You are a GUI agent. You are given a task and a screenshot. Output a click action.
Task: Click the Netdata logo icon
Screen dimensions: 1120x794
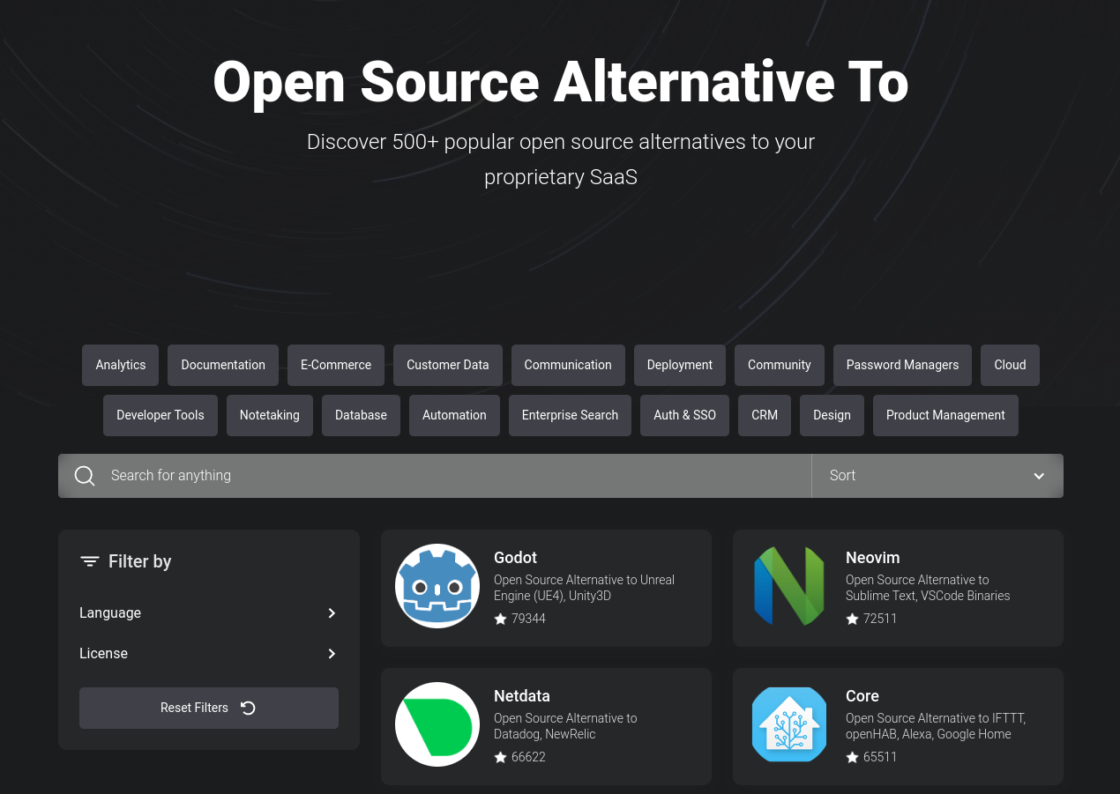click(x=437, y=724)
